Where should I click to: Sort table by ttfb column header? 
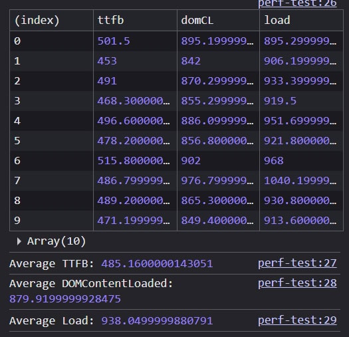pyautogui.click(x=135, y=20)
